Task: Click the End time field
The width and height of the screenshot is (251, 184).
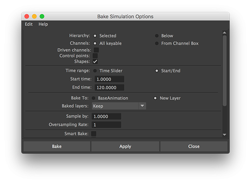Action: click(109, 87)
